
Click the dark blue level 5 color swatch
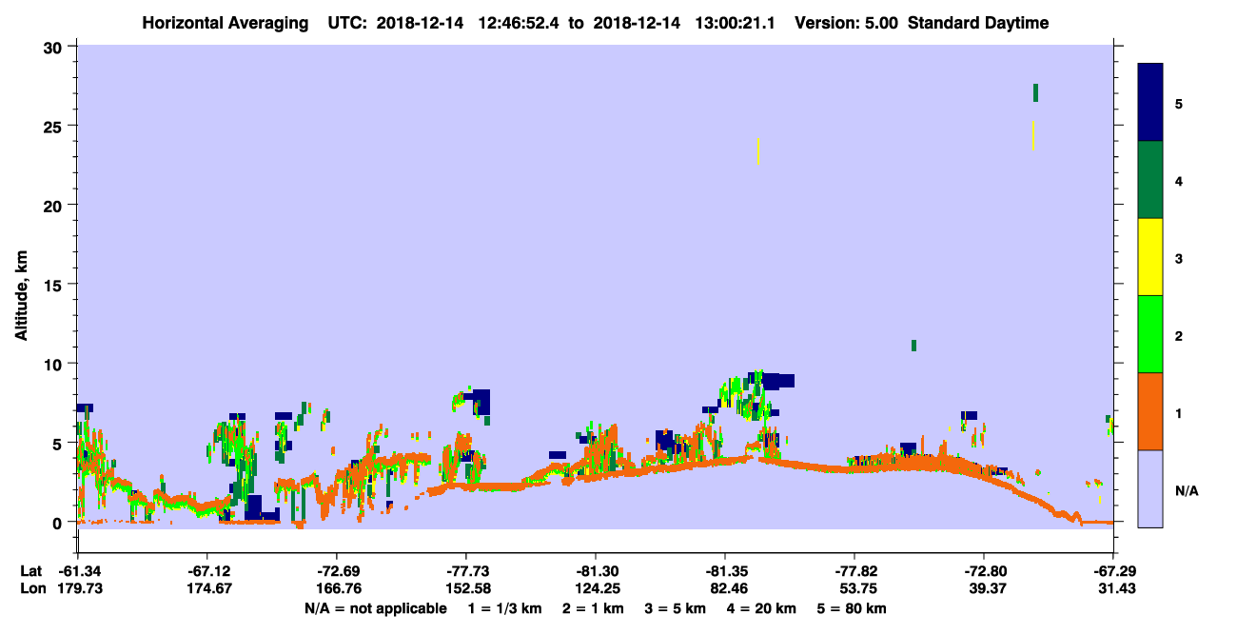1150,102
